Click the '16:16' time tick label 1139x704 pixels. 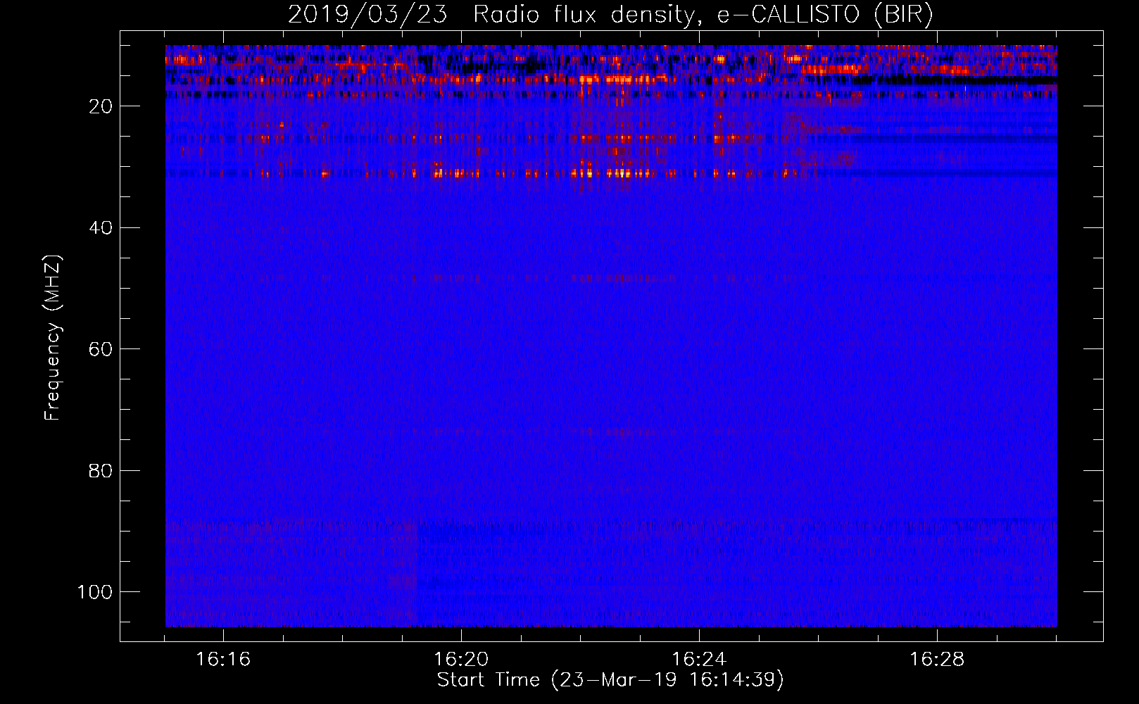click(223, 660)
